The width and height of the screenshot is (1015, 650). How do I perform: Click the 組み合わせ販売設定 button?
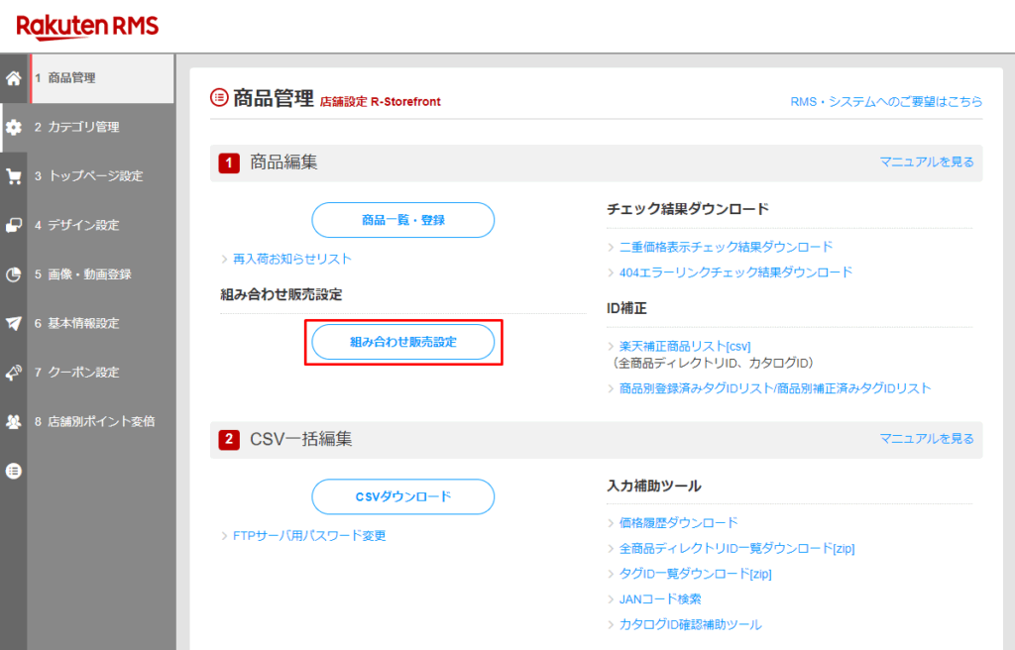click(x=403, y=342)
